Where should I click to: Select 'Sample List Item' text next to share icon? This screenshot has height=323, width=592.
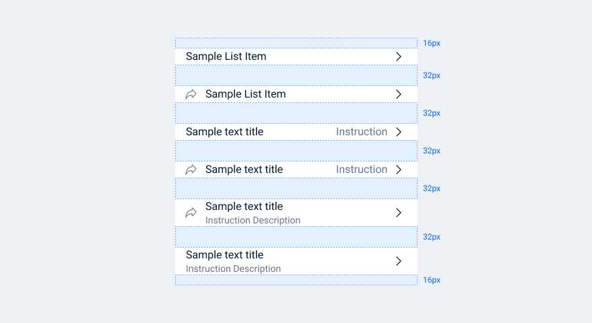245,94
